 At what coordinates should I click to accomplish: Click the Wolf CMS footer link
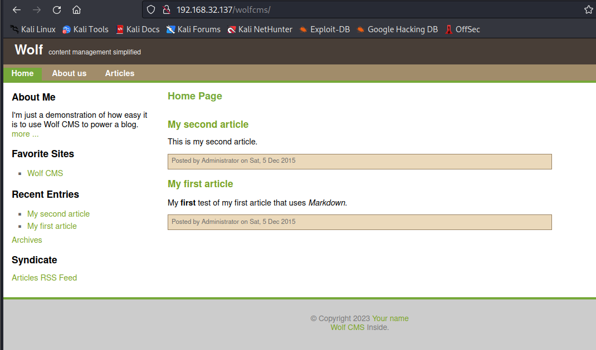(348, 327)
